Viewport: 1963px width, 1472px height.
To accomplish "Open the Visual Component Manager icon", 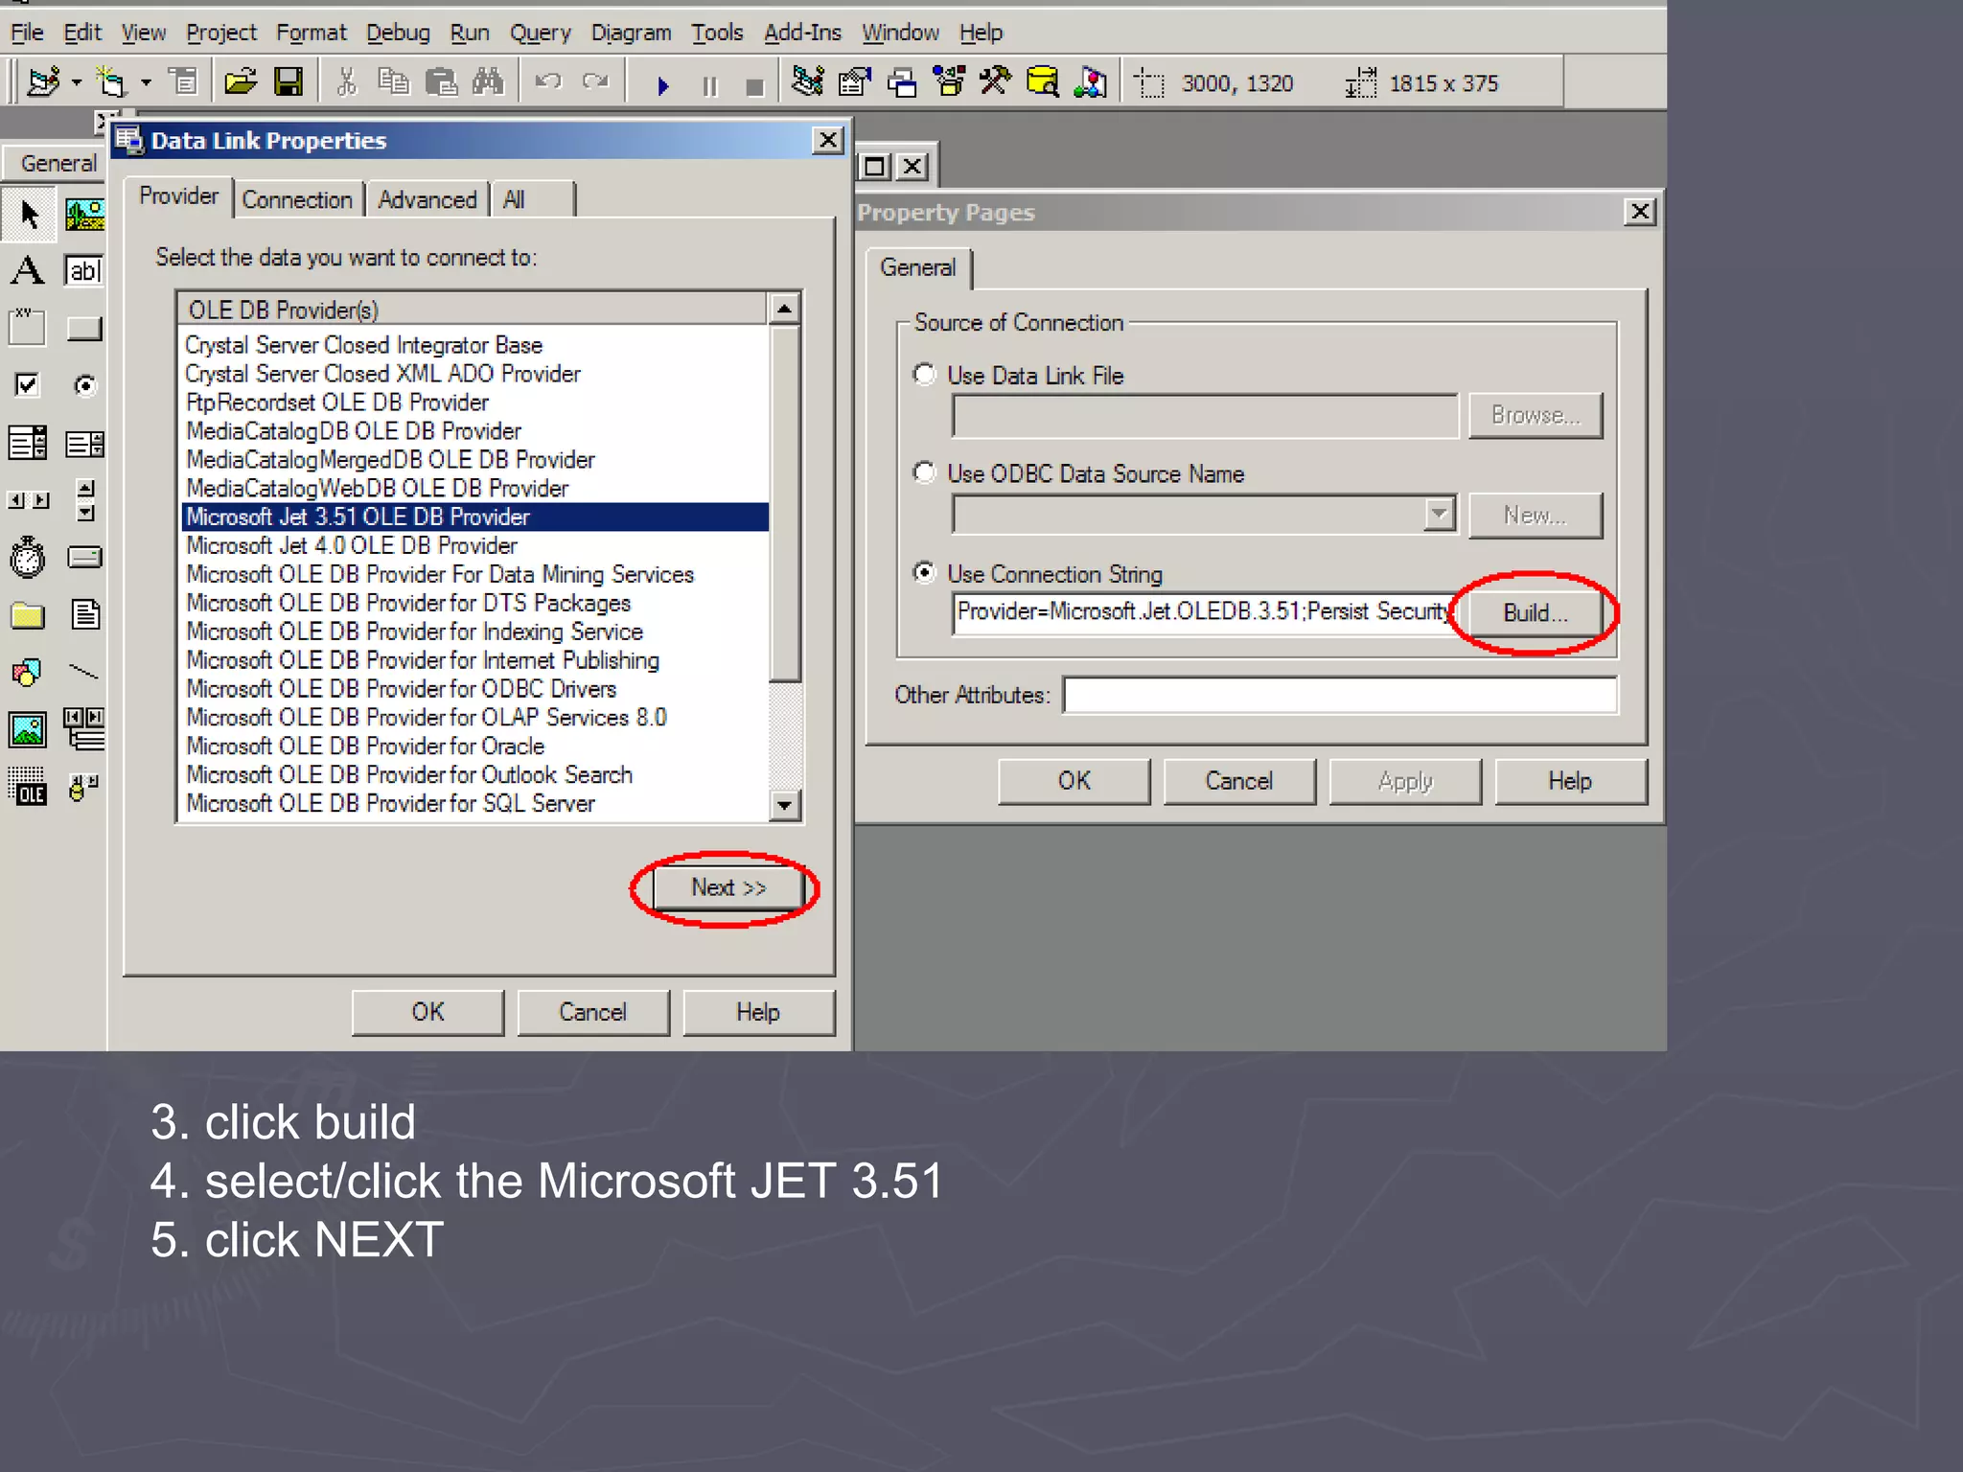I will tap(1090, 82).
